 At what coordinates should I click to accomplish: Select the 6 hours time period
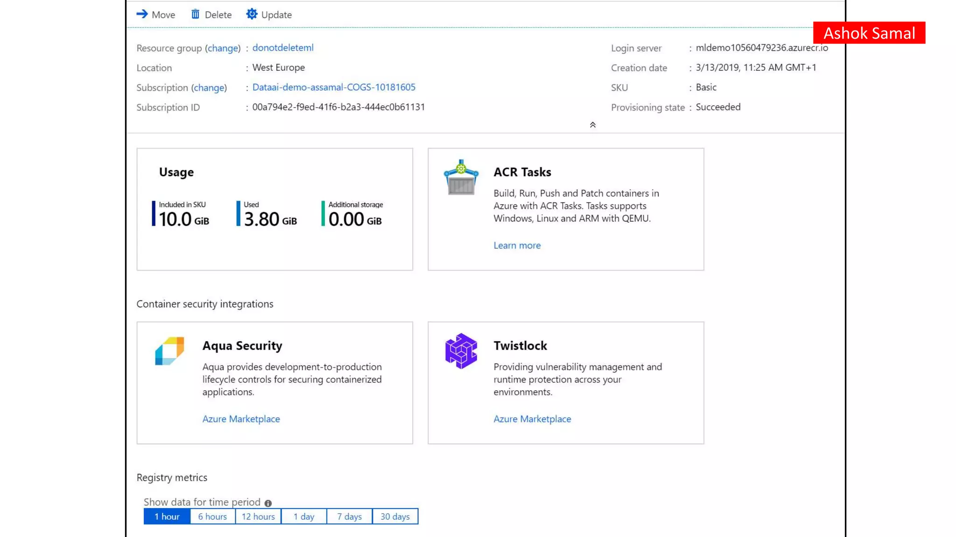click(x=212, y=516)
